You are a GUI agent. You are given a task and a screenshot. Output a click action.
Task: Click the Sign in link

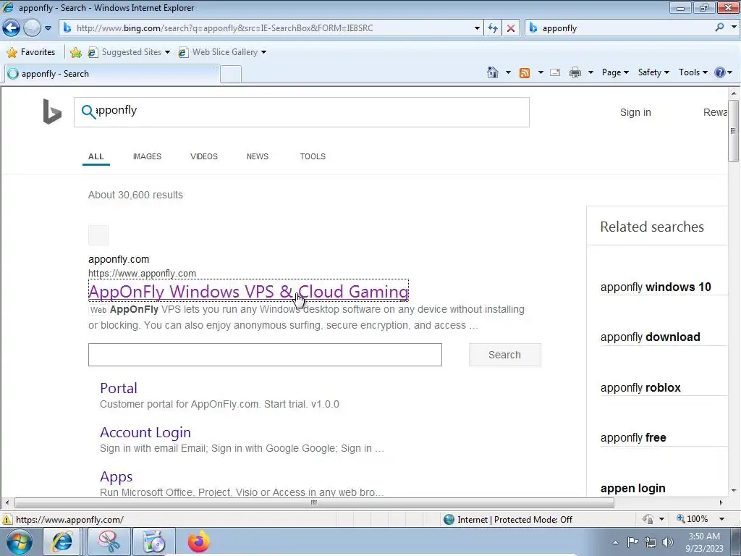[x=635, y=112]
